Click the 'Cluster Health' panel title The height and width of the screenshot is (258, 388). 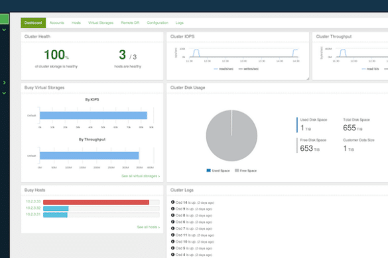click(37, 36)
